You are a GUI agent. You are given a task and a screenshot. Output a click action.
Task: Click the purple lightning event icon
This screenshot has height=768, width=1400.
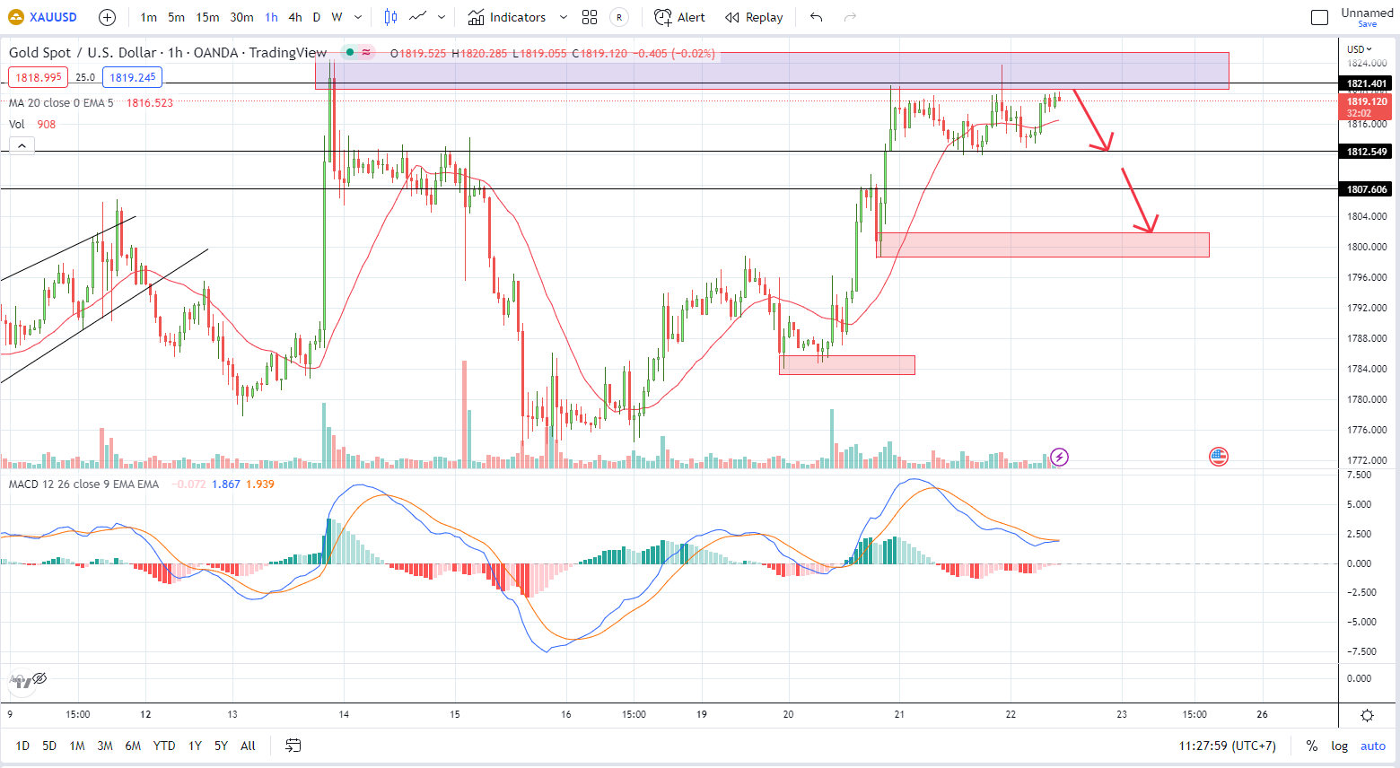[1060, 457]
